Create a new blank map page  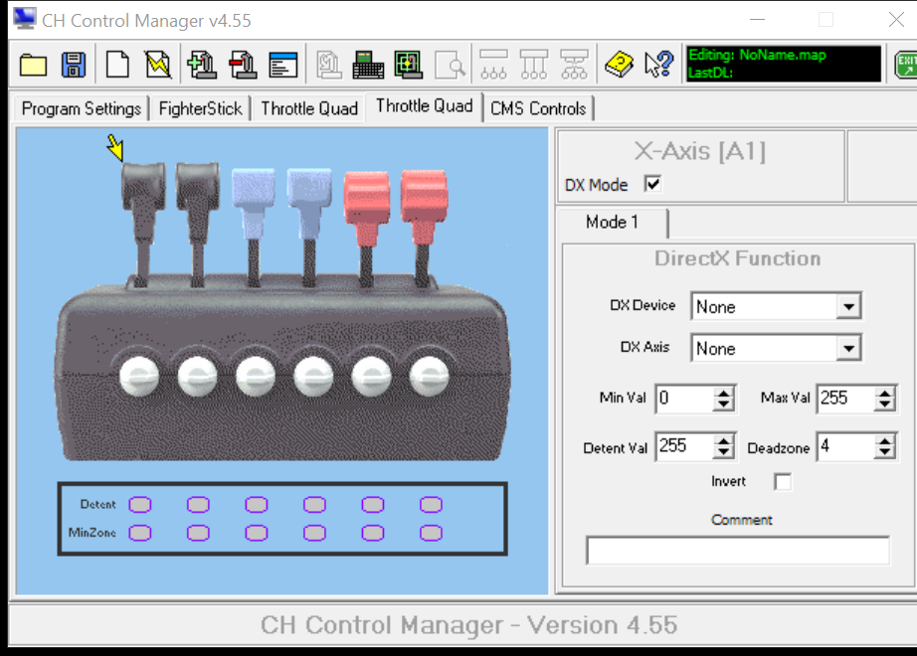[117, 65]
